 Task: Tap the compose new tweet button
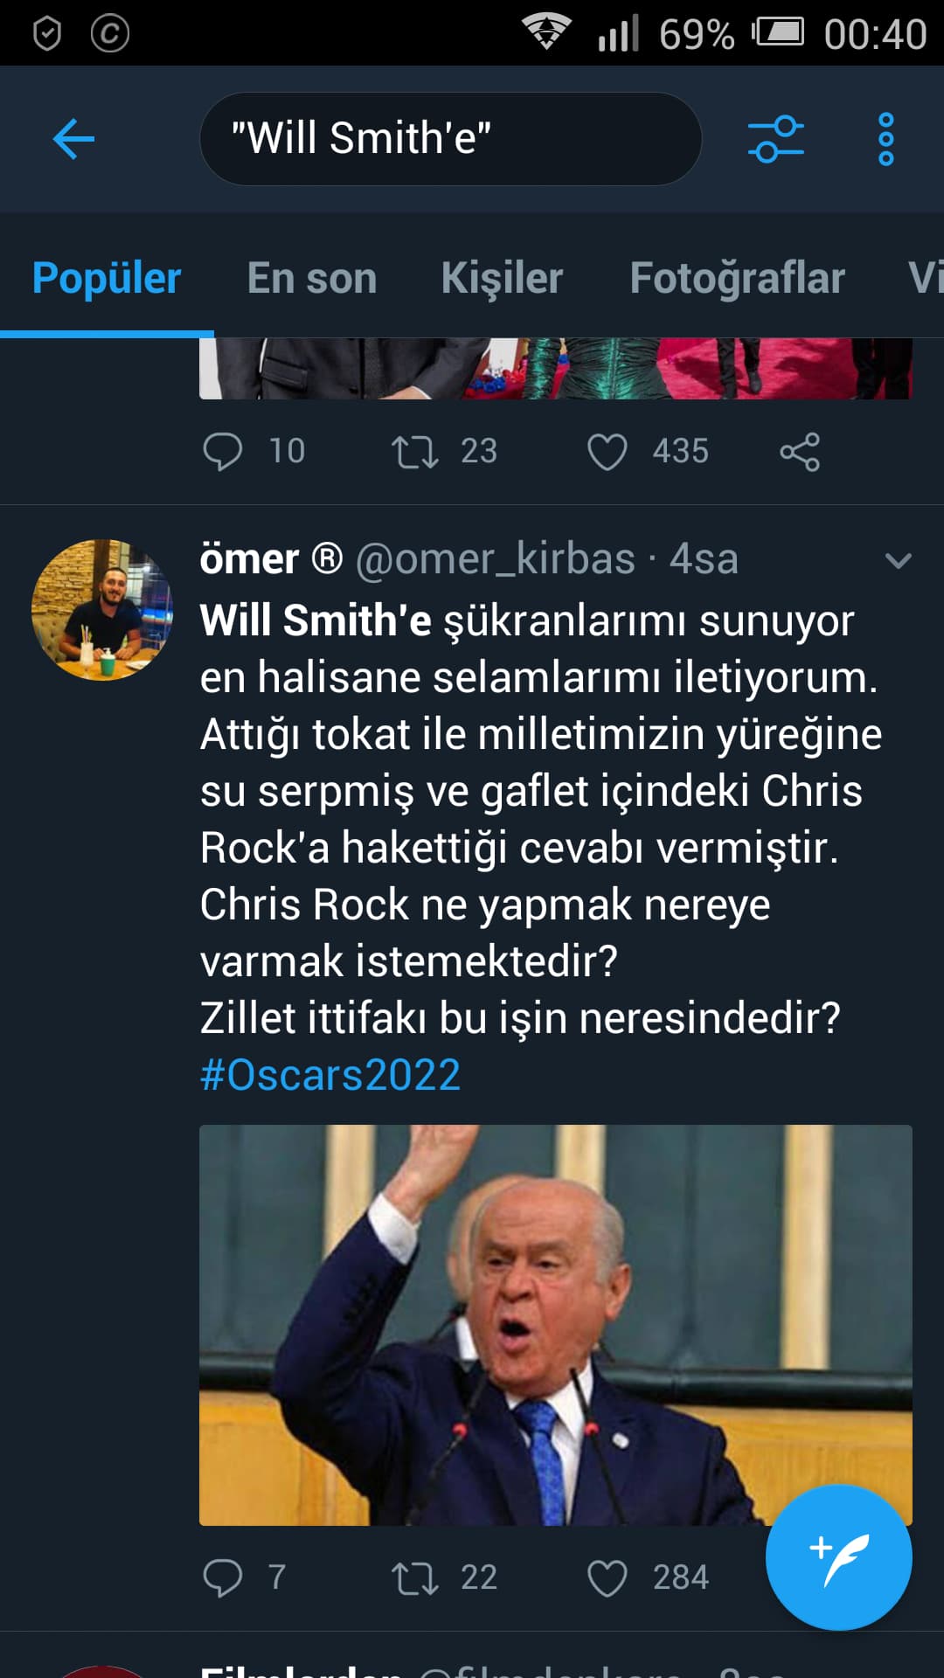tap(838, 1557)
